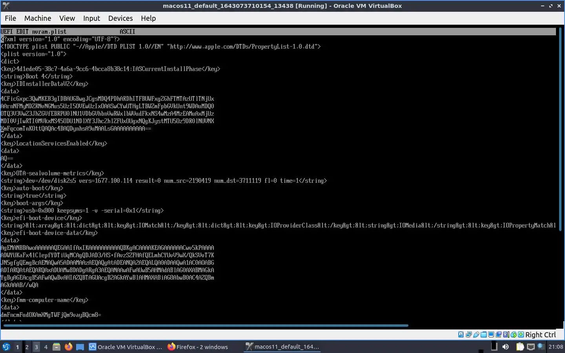Click the OTA-sealvolume-metrics key line
Viewport: 565px width, 353px height.
pos(52,173)
